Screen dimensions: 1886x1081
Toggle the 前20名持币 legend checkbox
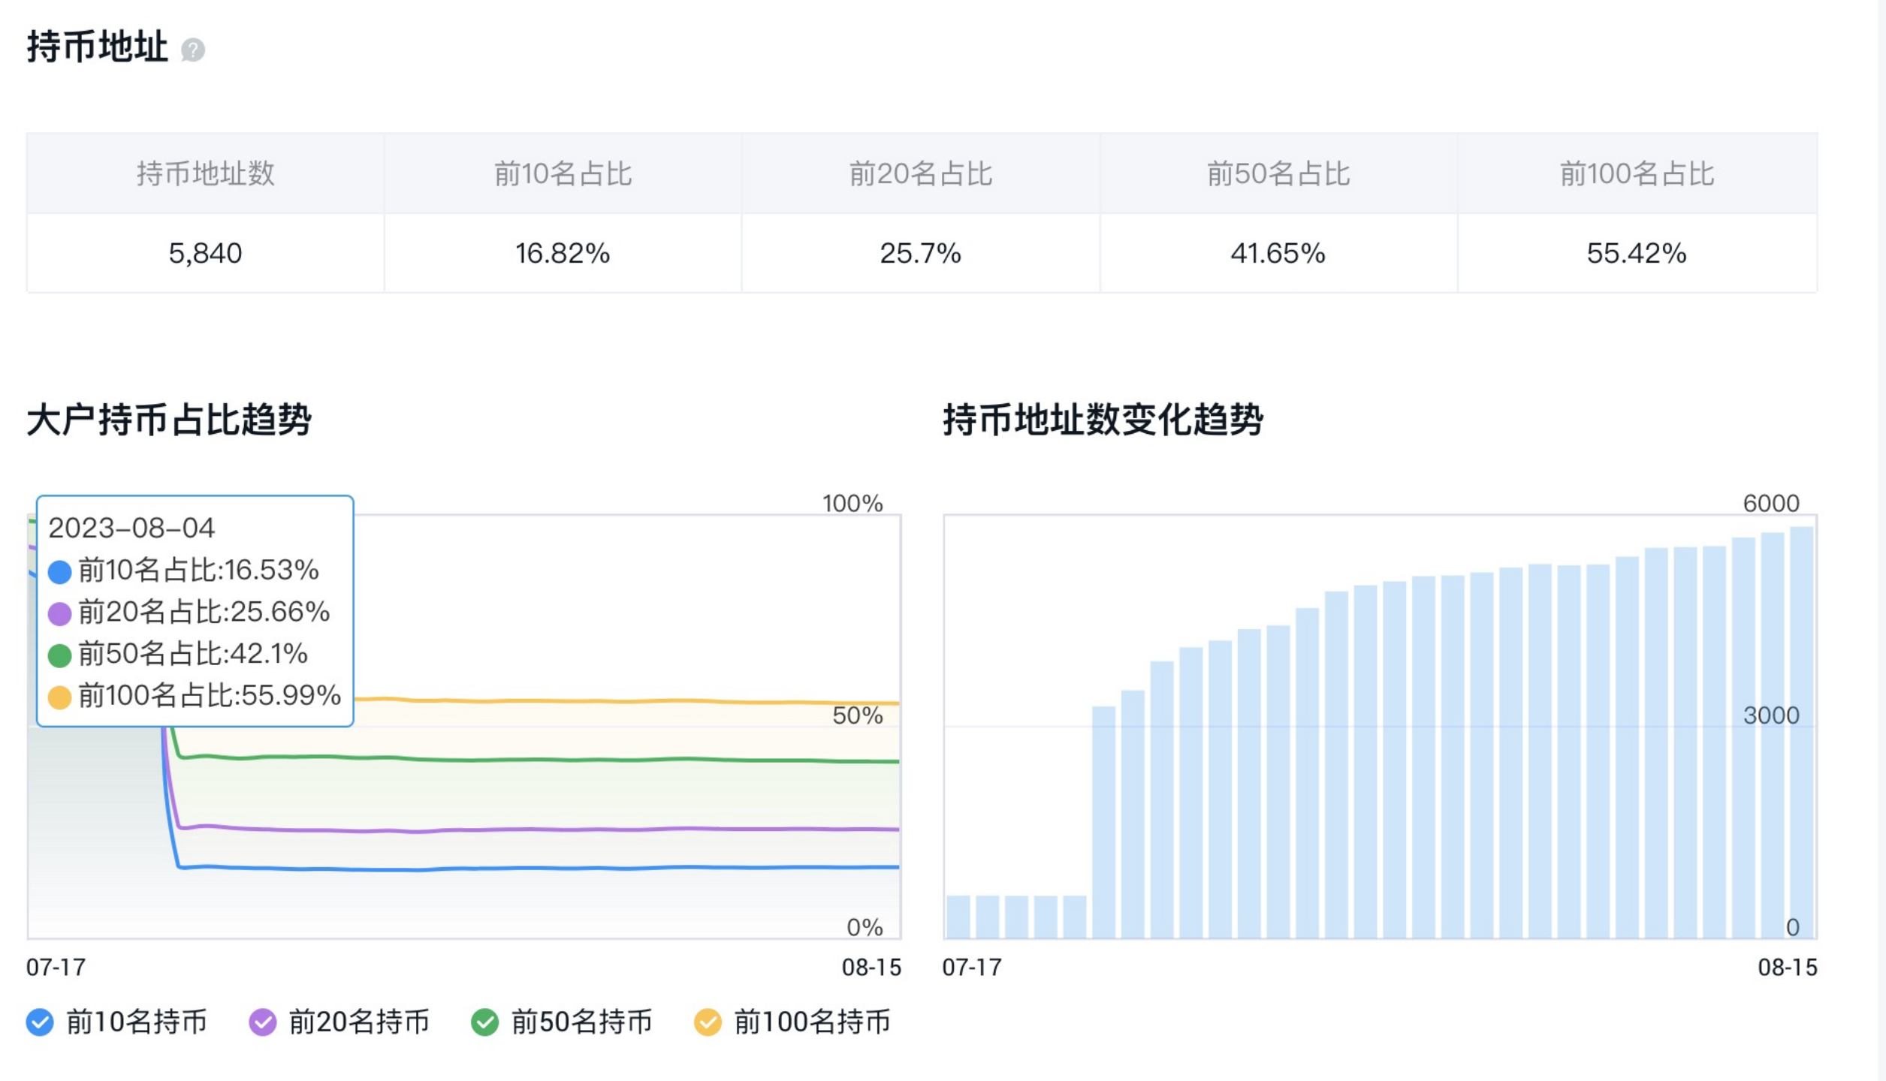262,1022
